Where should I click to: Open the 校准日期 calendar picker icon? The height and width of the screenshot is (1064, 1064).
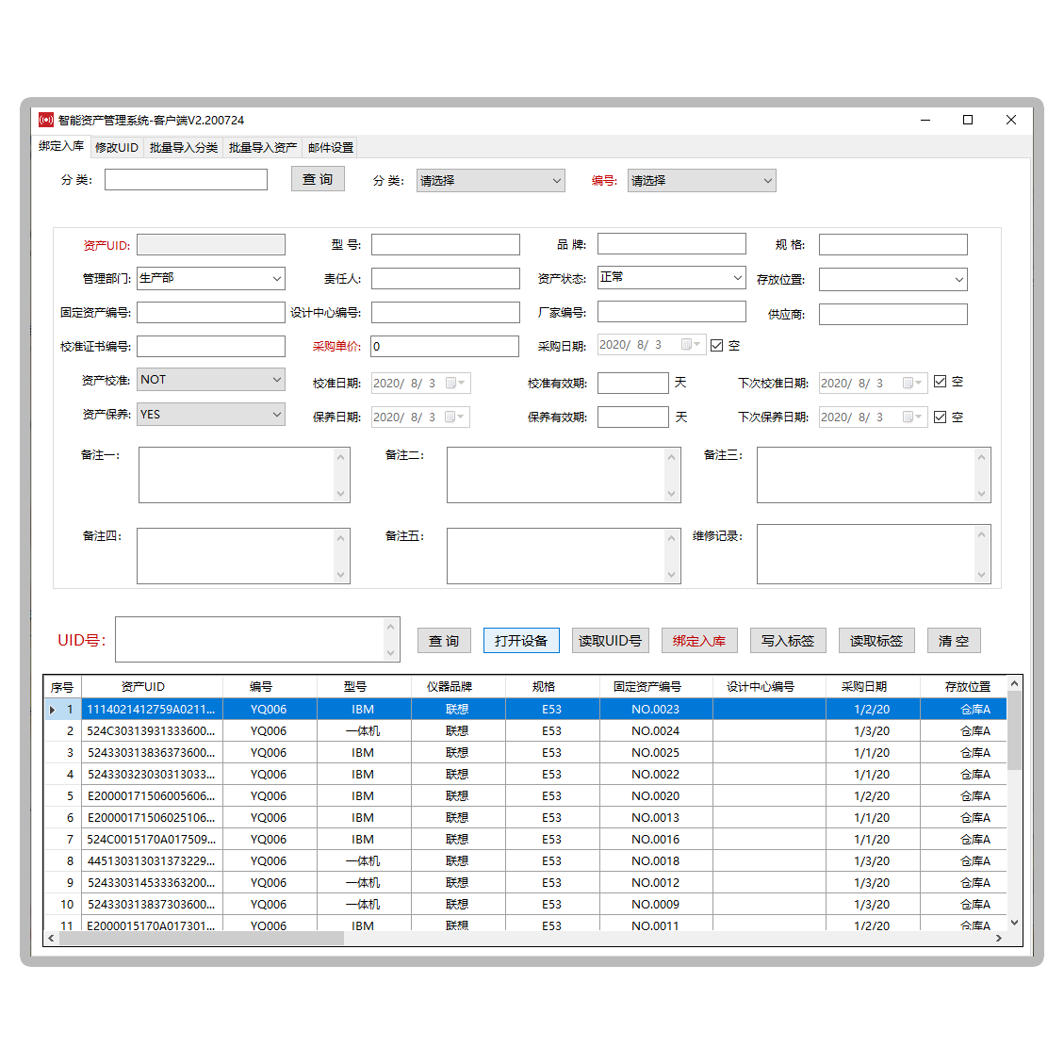click(454, 384)
